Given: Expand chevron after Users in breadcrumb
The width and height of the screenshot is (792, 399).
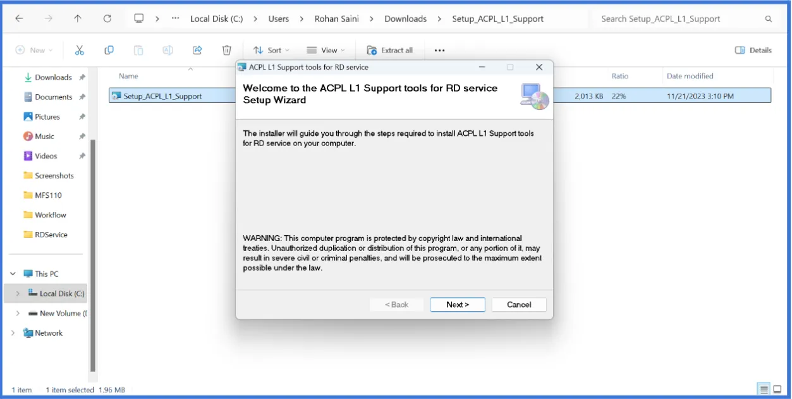Looking at the screenshot, I should click(x=302, y=19).
